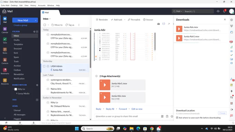The image size is (235, 132).
Task: Collapse the 2 Huge Attachment(s) section
Action: click(96, 76)
